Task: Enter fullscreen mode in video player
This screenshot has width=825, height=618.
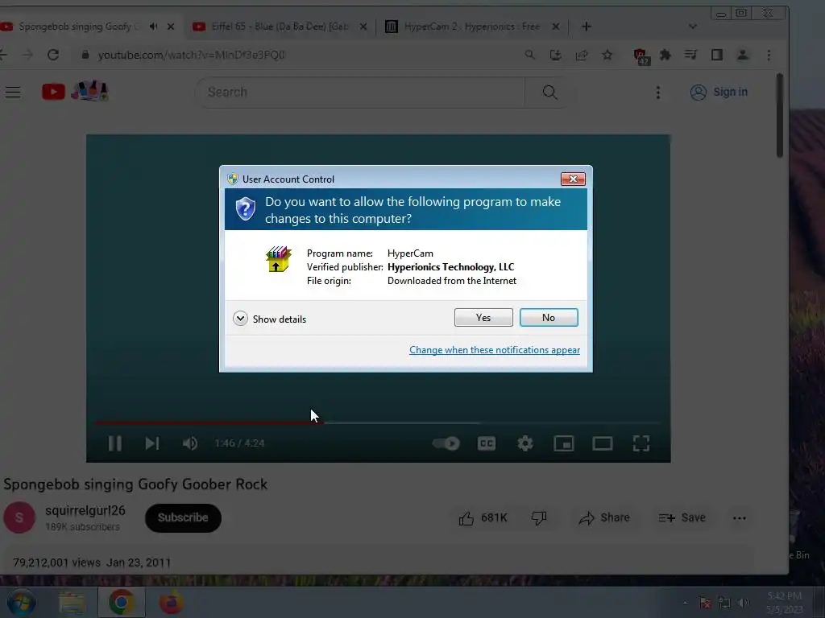Action: pos(641,443)
